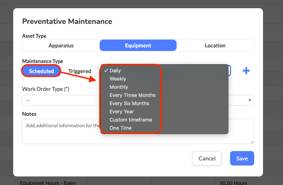Open the Work Order Type dropdown
Viewport: 283px width, 185px height.
tap(61, 100)
